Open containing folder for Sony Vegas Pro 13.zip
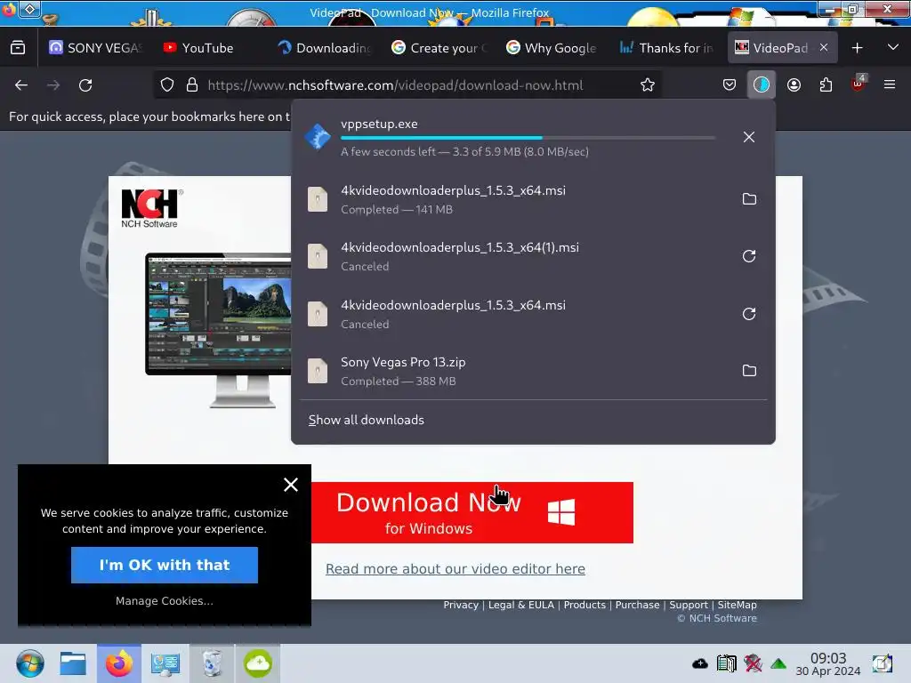Image resolution: width=911 pixels, height=683 pixels. point(749,371)
